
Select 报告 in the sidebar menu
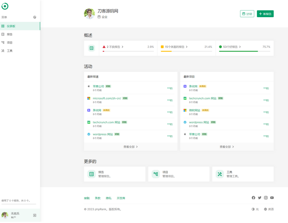[10, 34]
